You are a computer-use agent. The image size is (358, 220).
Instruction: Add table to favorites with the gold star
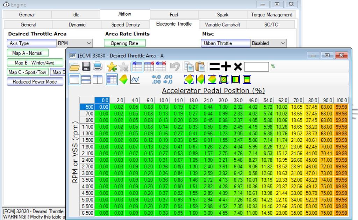click(113, 66)
